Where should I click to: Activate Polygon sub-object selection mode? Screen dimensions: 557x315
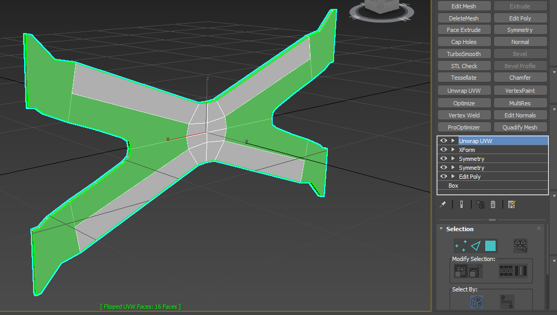[491, 245]
